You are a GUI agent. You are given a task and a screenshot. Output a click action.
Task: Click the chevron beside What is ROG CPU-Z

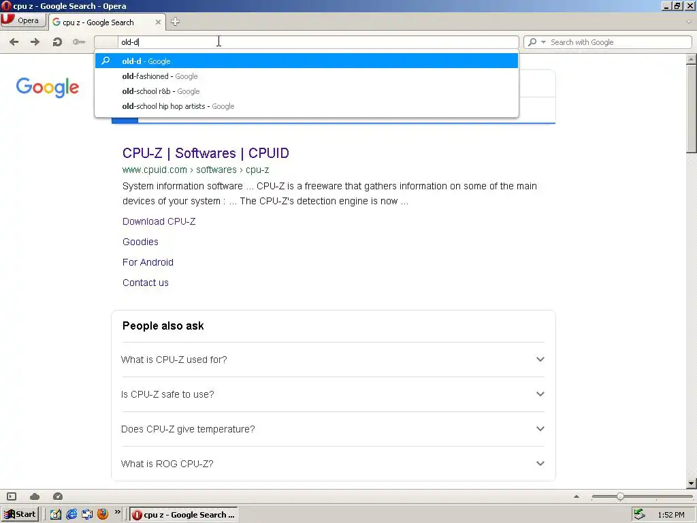[540, 463]
